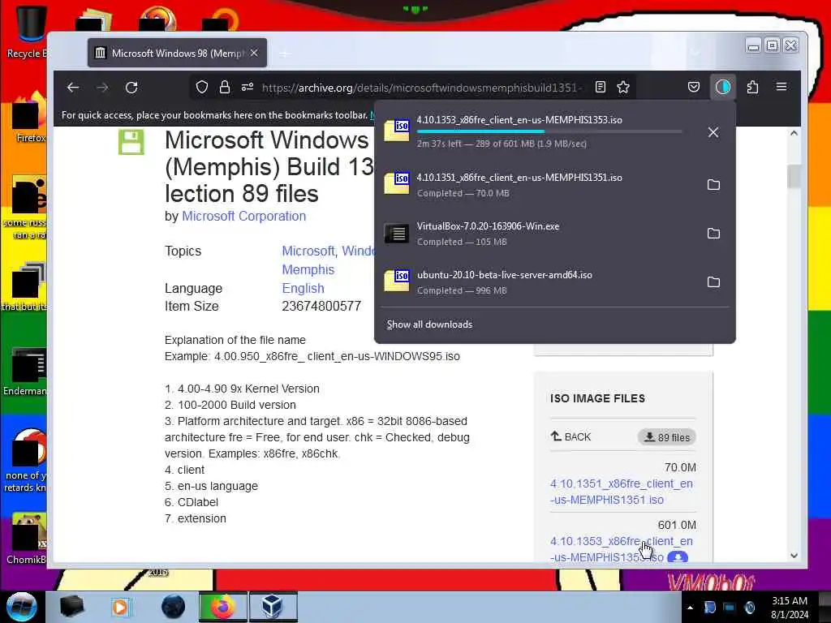Switch to VirtualBox in the taskbar
This screenshot has width=831, height=623.
pos(273,607)
